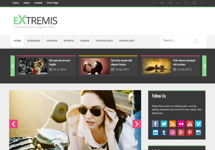Click Flickr tile in Follow Us widget
Screen dimensions: 215x150
[181, 124]
